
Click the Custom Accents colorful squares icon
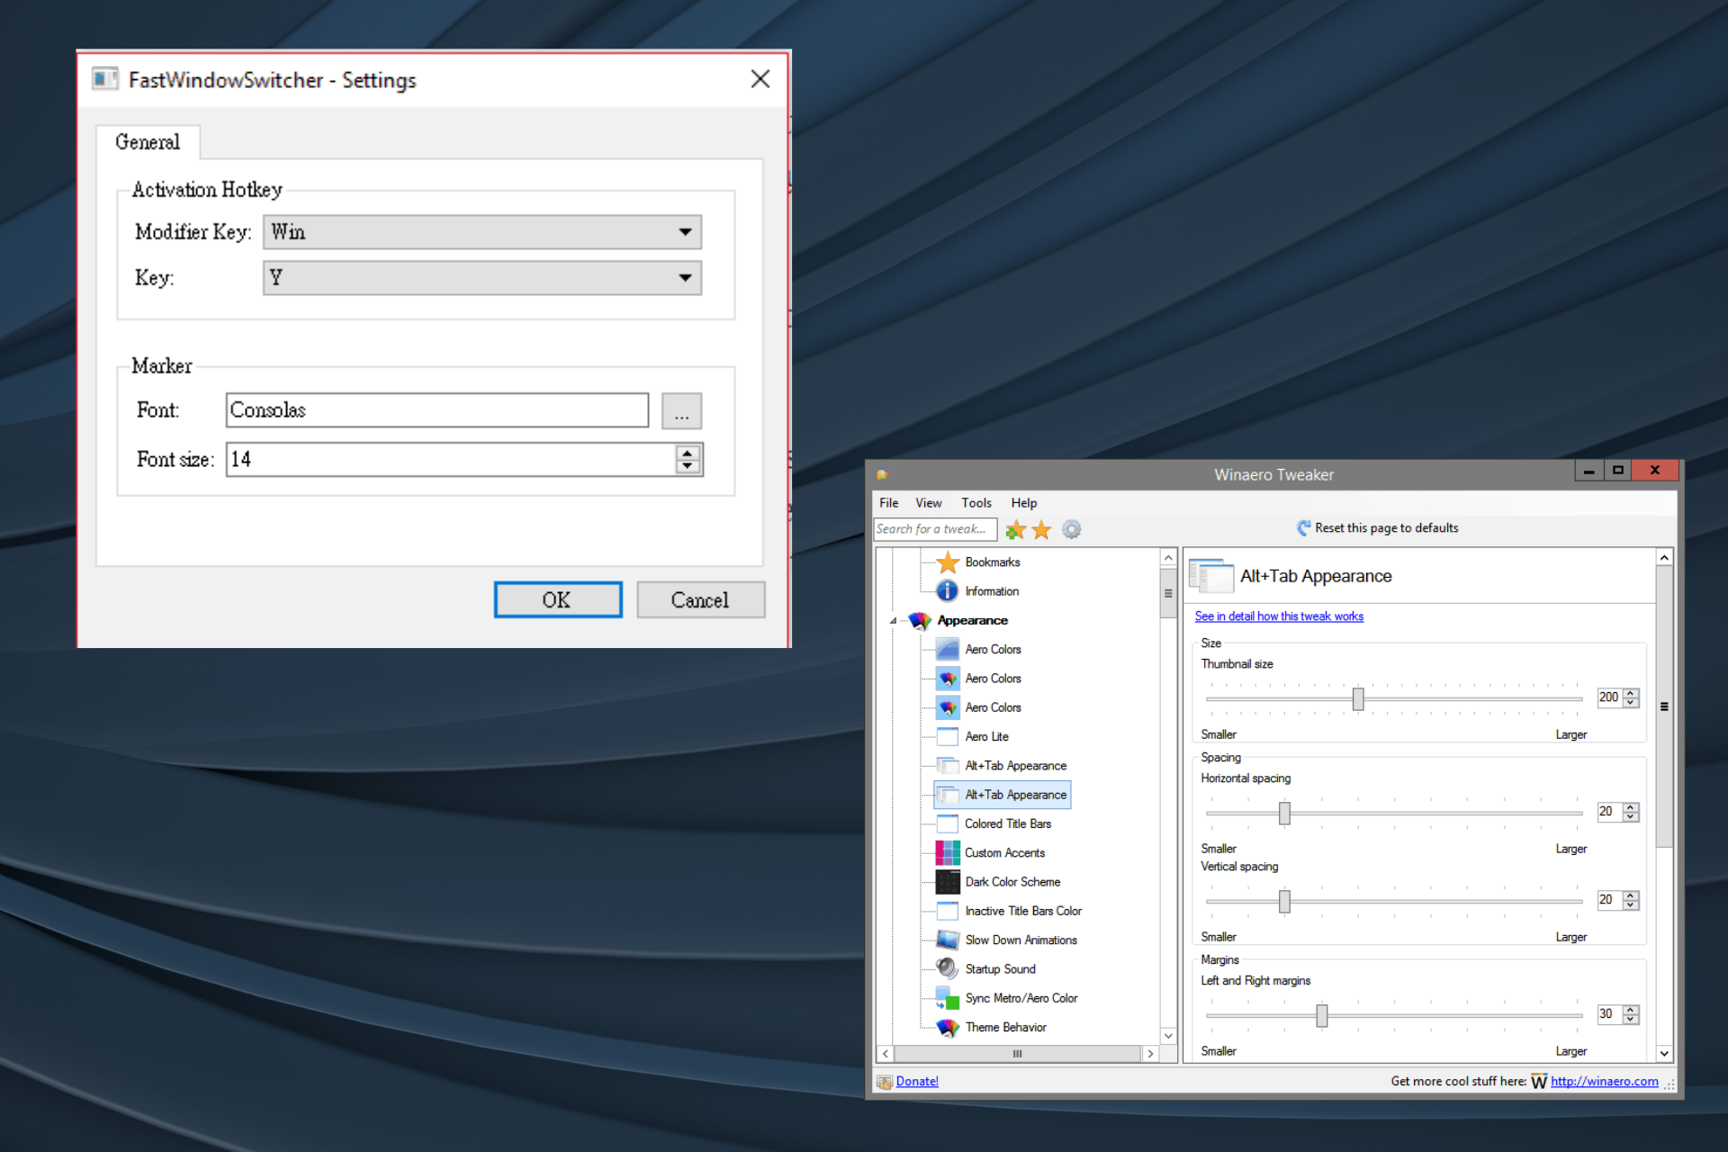[948, 852]
